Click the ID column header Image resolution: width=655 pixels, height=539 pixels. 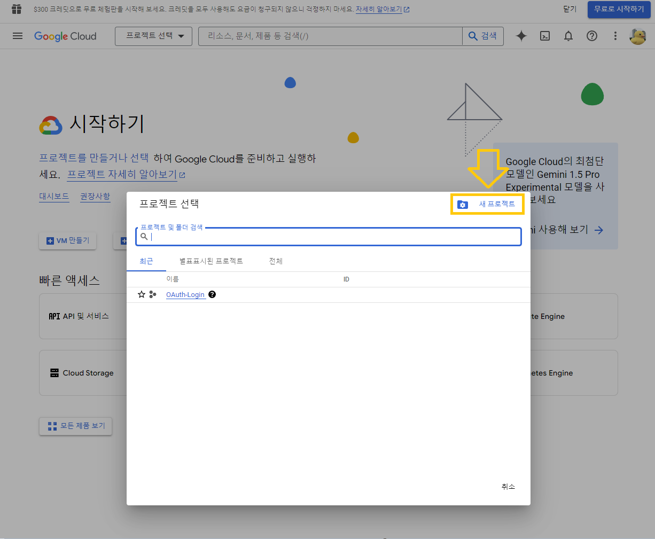[346, 279]
